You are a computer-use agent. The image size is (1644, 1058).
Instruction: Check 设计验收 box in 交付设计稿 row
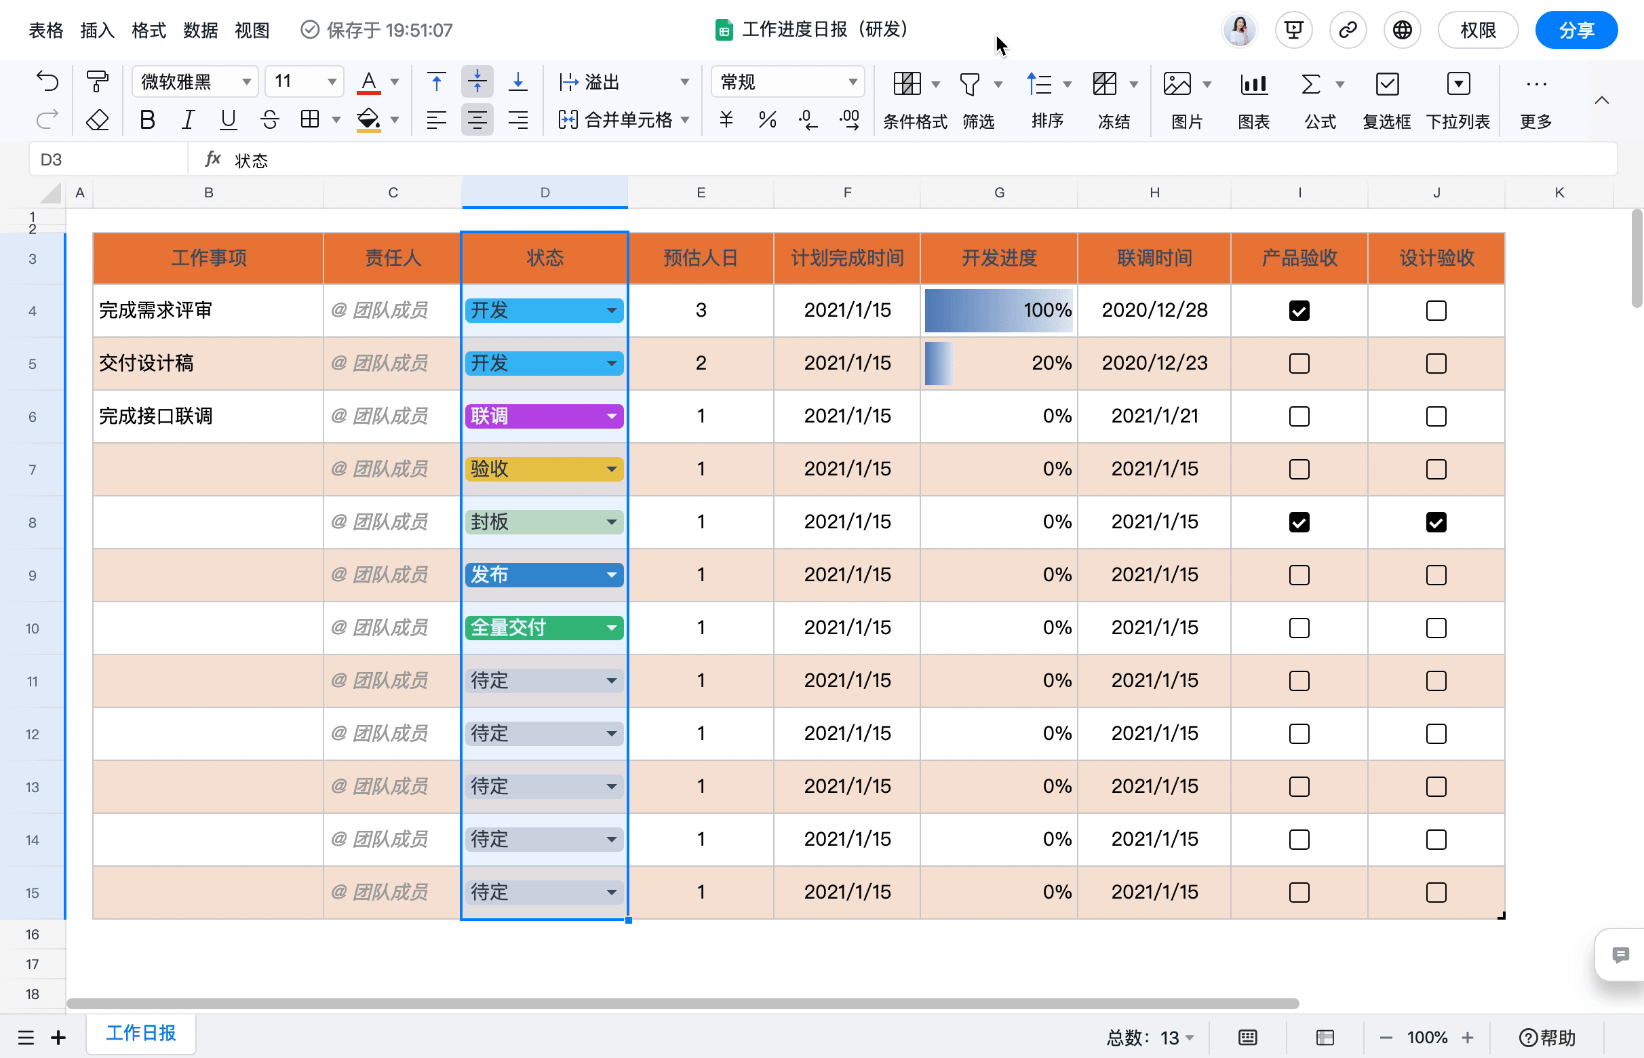click(x=1435, y=364)
